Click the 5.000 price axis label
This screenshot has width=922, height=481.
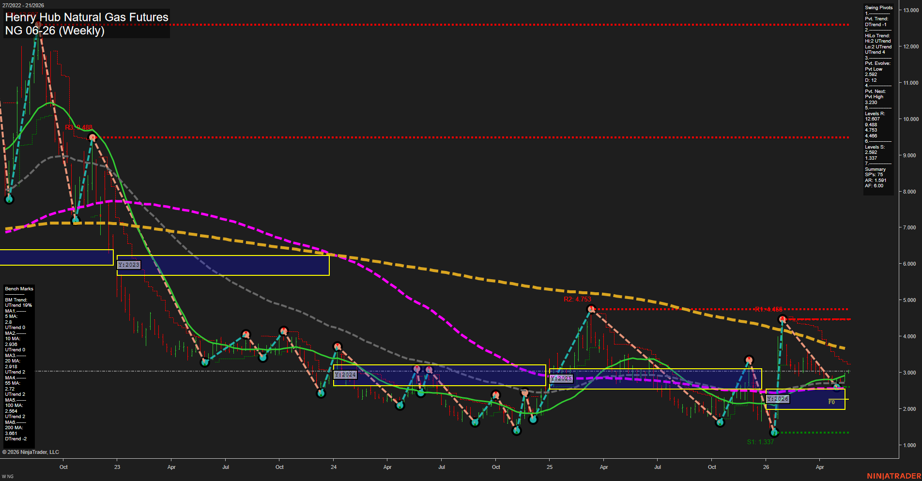click(909, 300)
